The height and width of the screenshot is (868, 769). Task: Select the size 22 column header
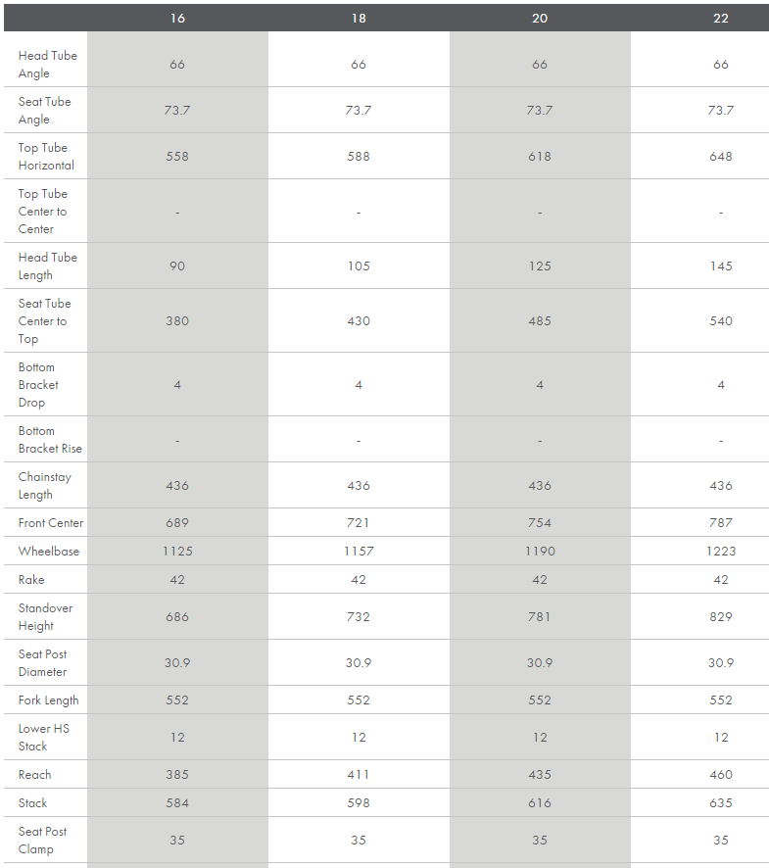[x=721, y=19]
